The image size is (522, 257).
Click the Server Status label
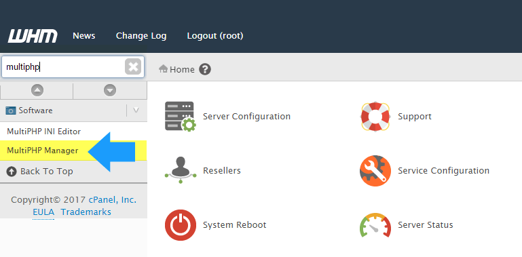pos(426,224)
